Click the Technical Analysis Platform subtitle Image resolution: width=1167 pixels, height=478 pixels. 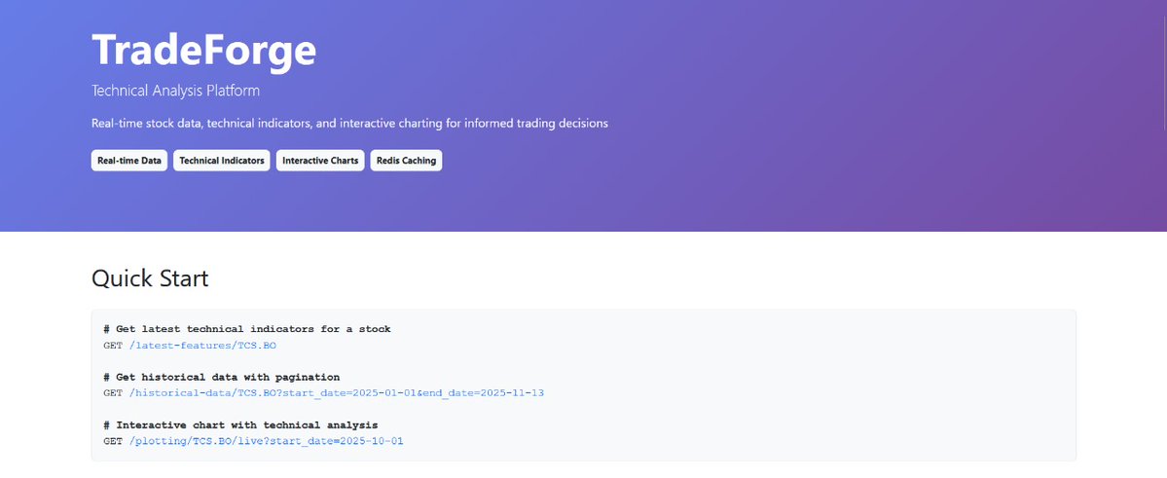(x=175, y=91)
